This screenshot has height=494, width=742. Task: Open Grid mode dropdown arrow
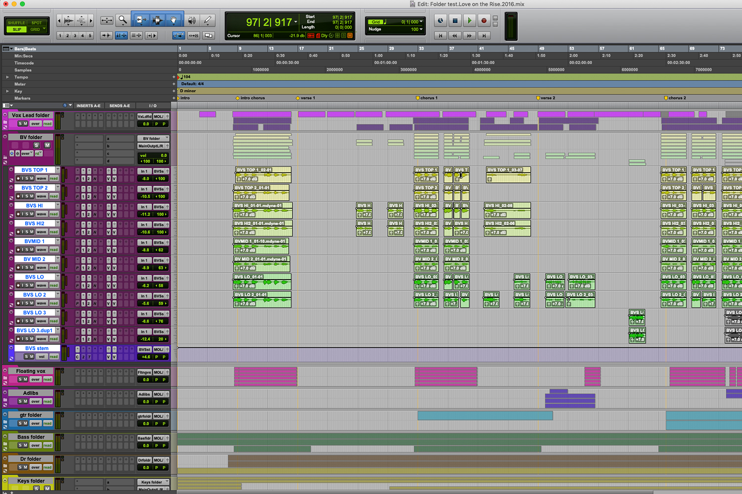[x=44, y=29]
